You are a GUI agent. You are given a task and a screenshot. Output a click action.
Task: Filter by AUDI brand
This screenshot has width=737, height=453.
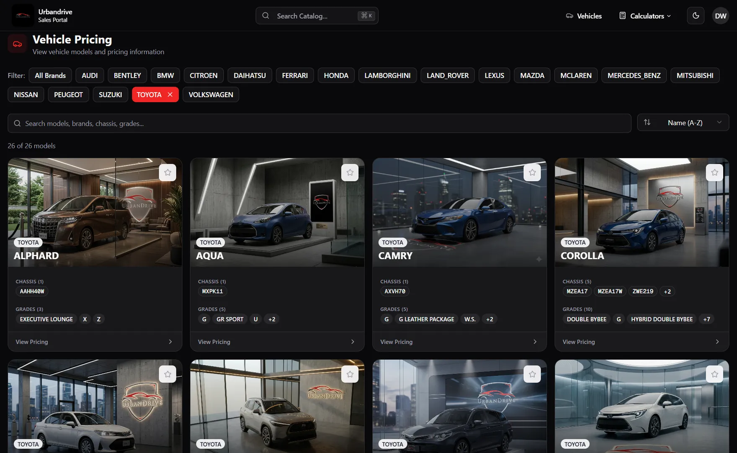coord(90,75)
